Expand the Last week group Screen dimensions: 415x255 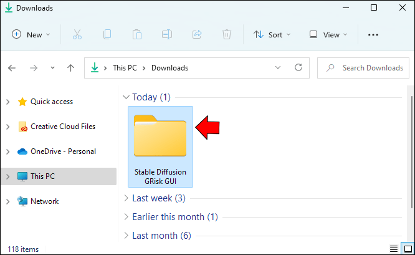tap(126, 198)
